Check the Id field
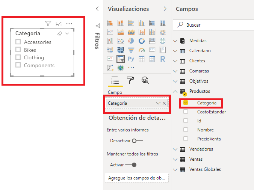The height and width of the screenshot is (190, 254). pyautogui.click(x=186, y=121)
